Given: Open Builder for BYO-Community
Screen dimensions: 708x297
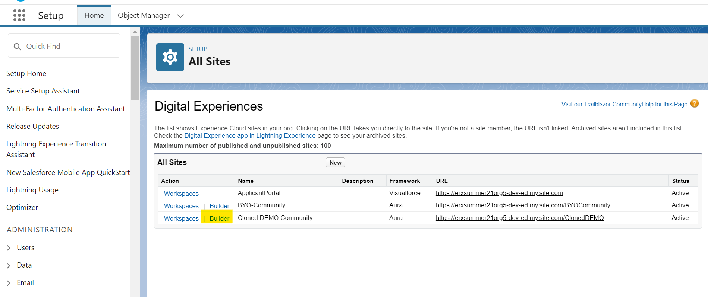Looking at the screenshot, I should 219,206.
